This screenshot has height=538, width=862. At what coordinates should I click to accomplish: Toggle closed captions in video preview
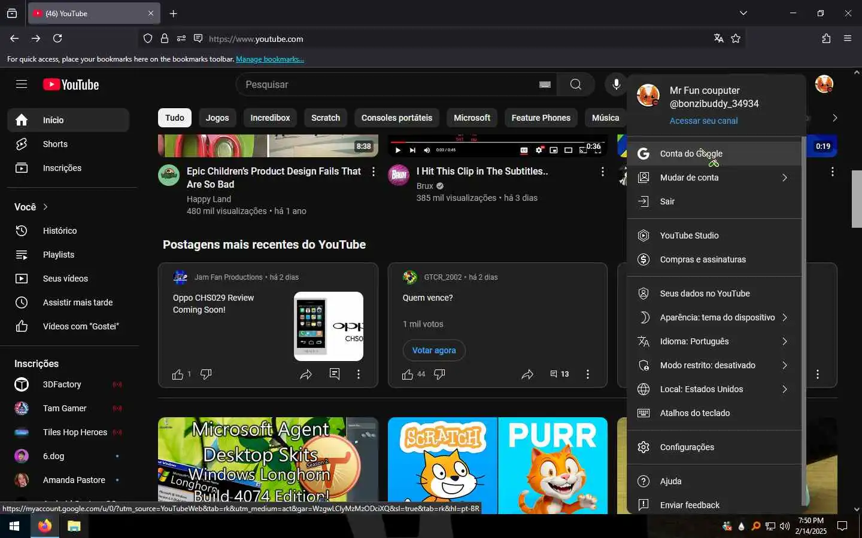[524, 150]
